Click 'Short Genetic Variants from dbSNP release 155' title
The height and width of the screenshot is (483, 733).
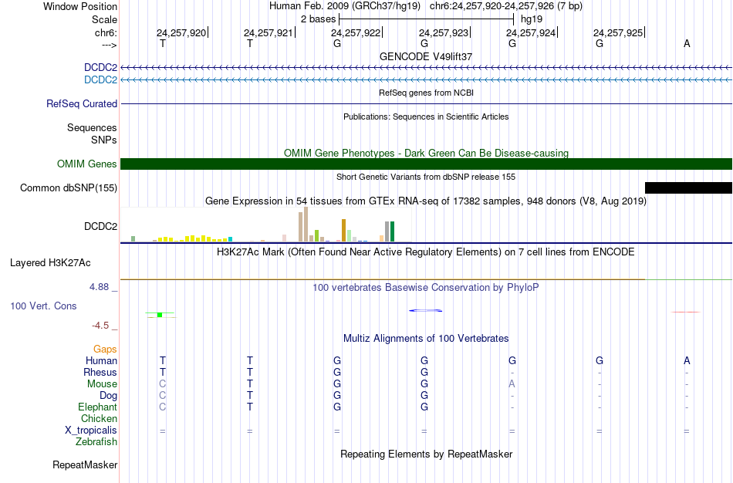(x=426, y=177)
